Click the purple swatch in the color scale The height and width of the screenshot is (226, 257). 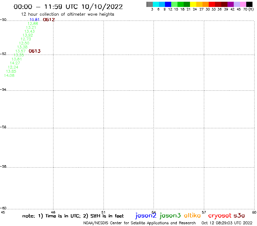point(231,4)
